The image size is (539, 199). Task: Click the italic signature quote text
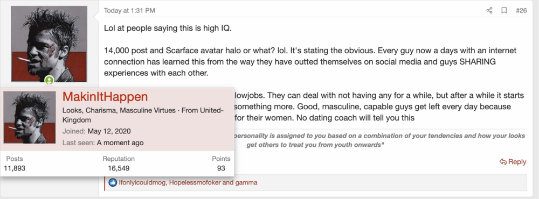[379, 140]
